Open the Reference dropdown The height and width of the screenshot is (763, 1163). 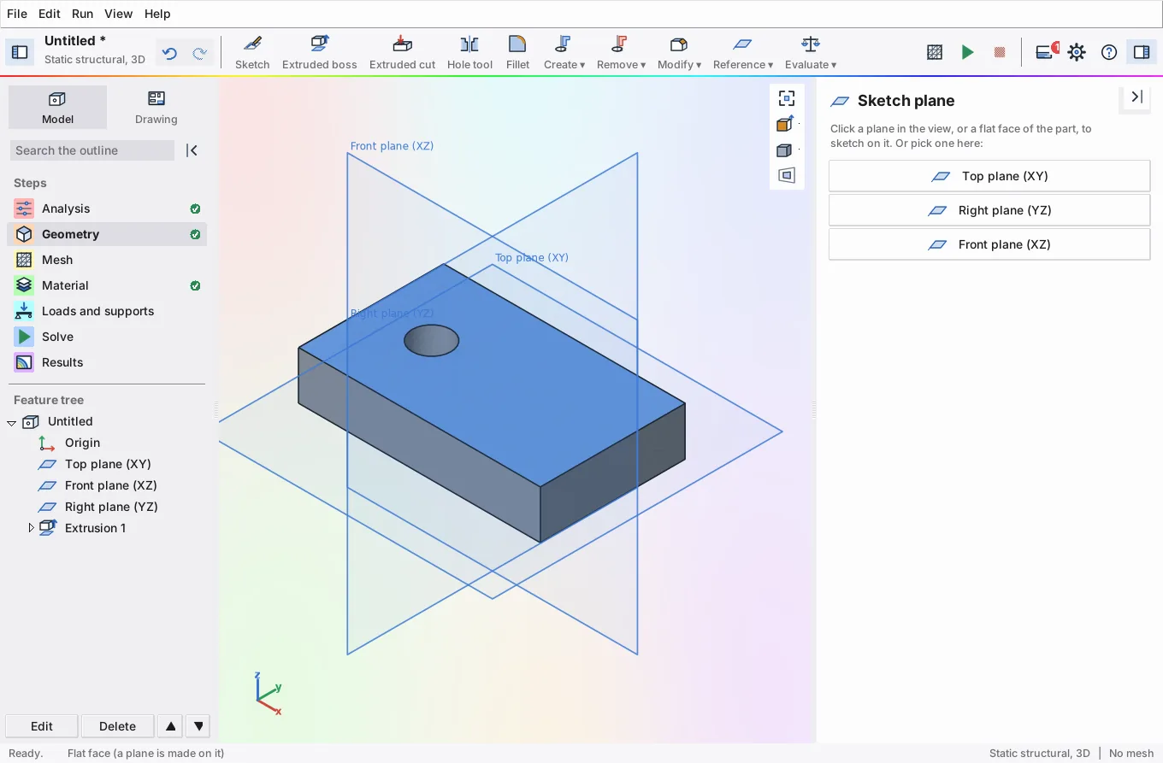pyautogui.click(x=743, y=52)
